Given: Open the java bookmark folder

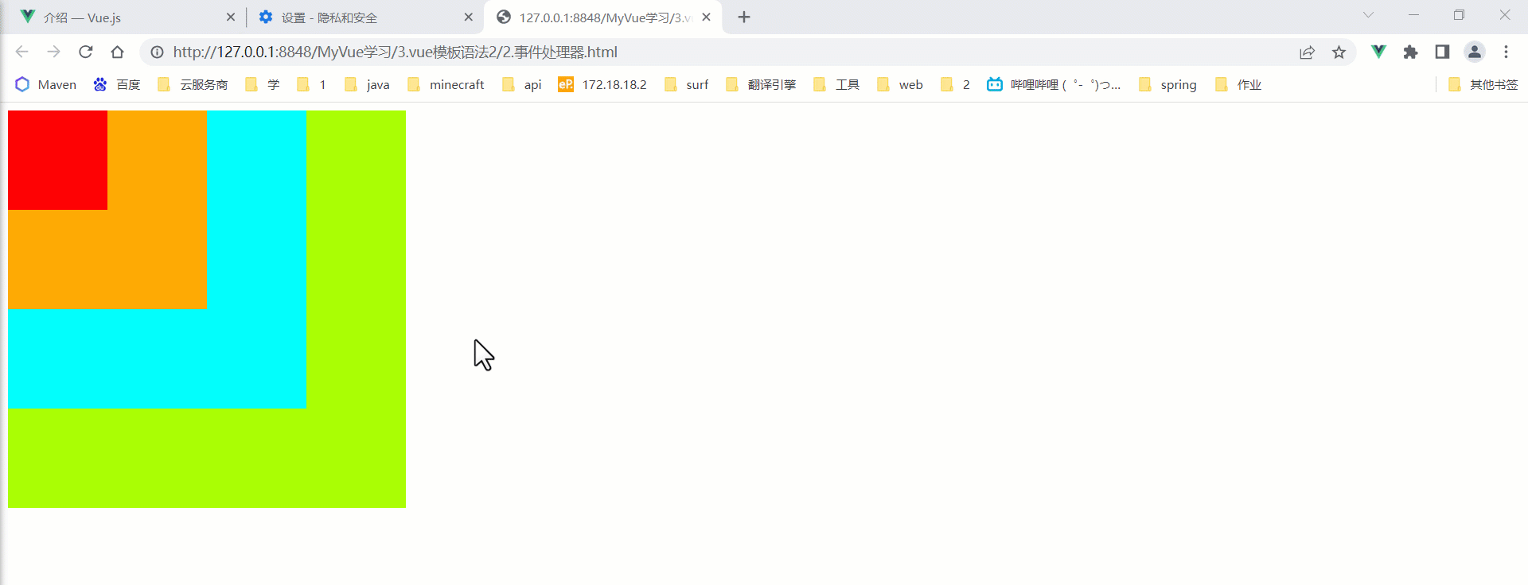Looking at the screenshot, I should click(x=367, y=84).
